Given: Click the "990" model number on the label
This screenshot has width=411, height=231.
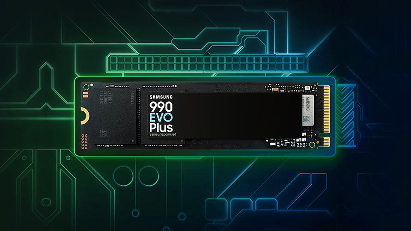Looking at the screenshot, I should pos(161,107).
